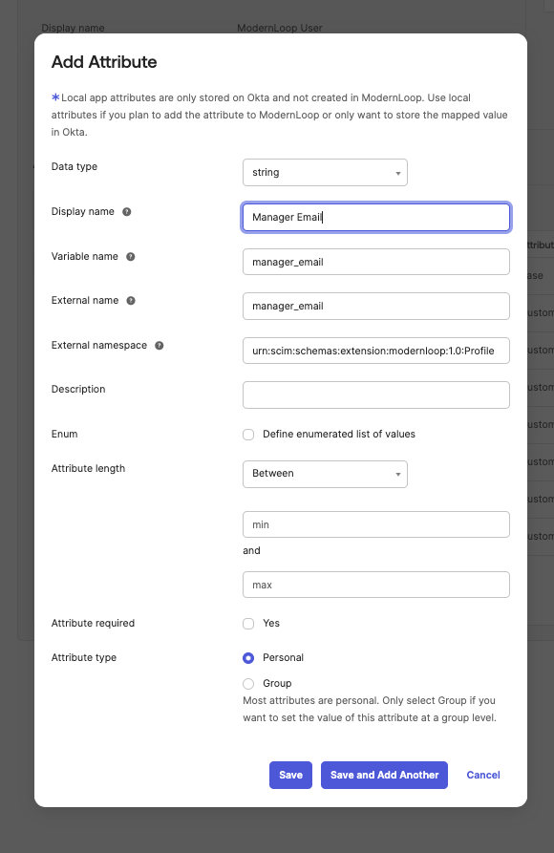The height and width of the screenshot is (853, 554).
Task: Click the Data type label
Action: 75,166
